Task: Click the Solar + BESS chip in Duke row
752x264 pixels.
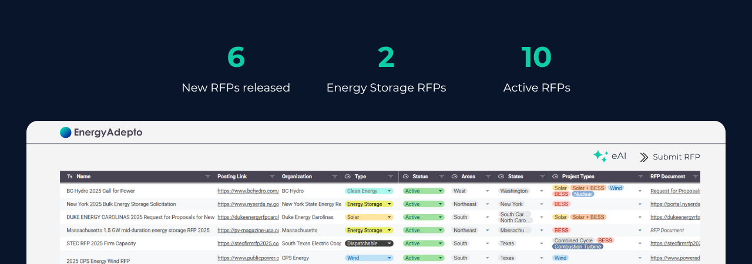Action: click(x=588, y=217)
